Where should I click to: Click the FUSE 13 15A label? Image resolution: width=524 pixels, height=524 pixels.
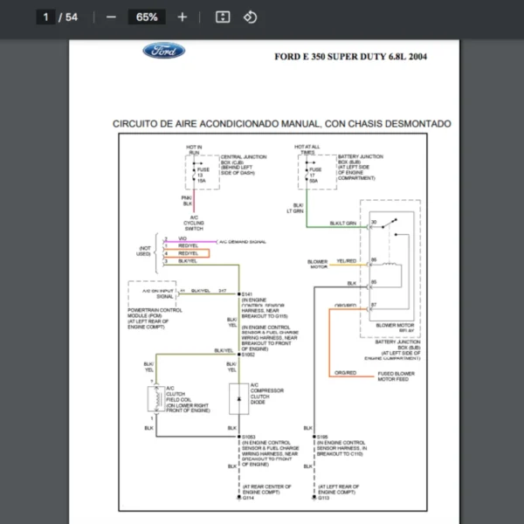point(203,176)
